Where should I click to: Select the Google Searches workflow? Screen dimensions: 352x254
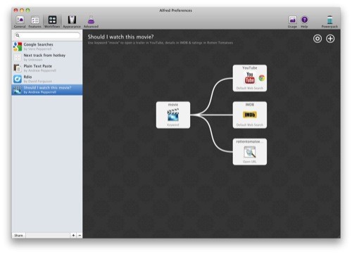point(47,46)
